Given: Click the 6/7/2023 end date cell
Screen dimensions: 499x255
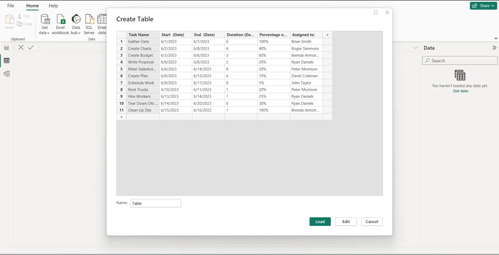Looking at the screenshot, I should coord(208,41).
